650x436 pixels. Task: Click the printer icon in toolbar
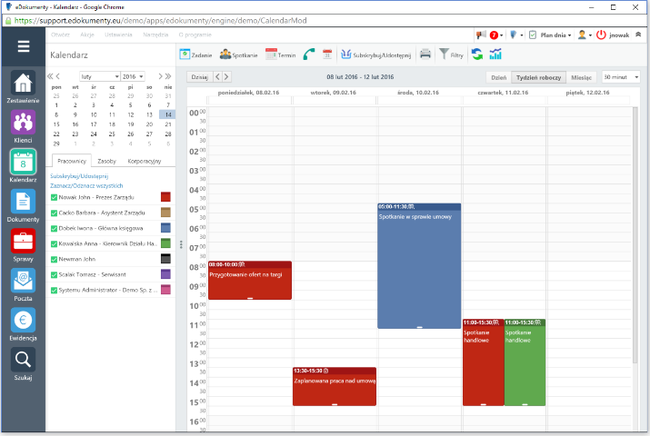[x=425, y=54]
